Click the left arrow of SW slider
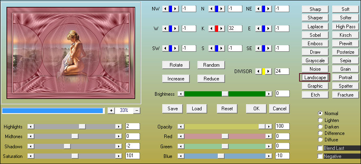The height and width of the screenshot is (164, 361). (165, 48)
